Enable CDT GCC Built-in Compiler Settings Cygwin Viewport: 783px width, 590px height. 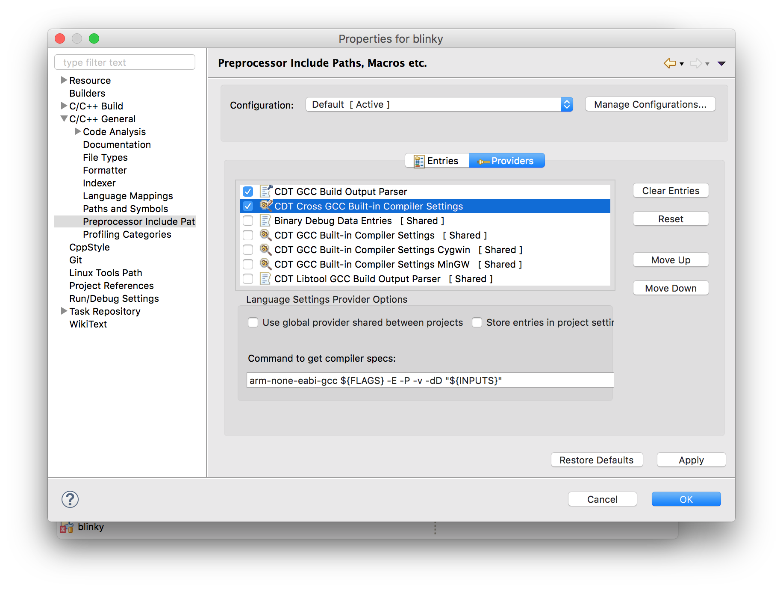(x=248, y=250)
